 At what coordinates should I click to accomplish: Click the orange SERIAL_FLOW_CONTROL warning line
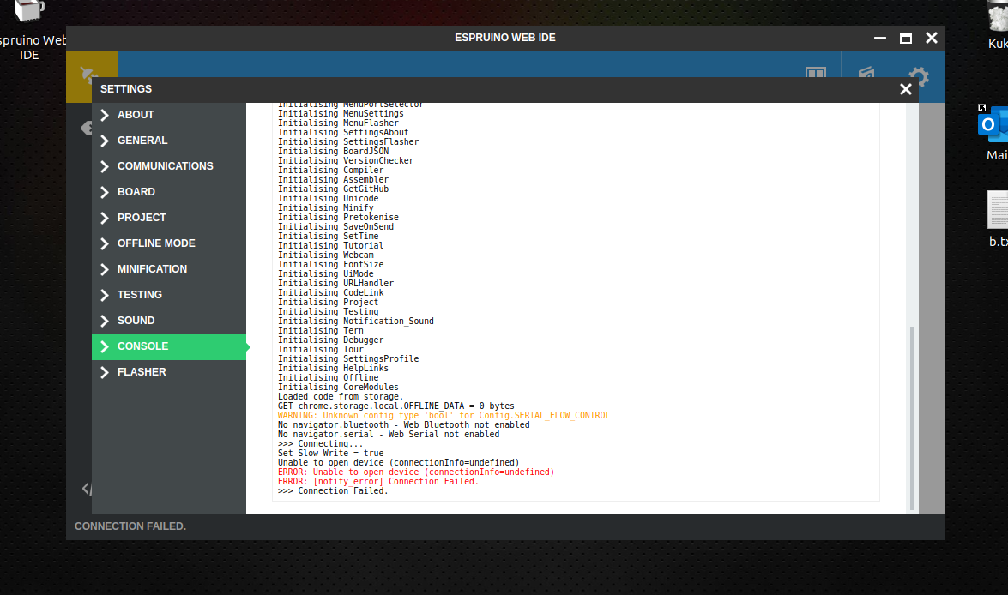click(x=444, y=416)
